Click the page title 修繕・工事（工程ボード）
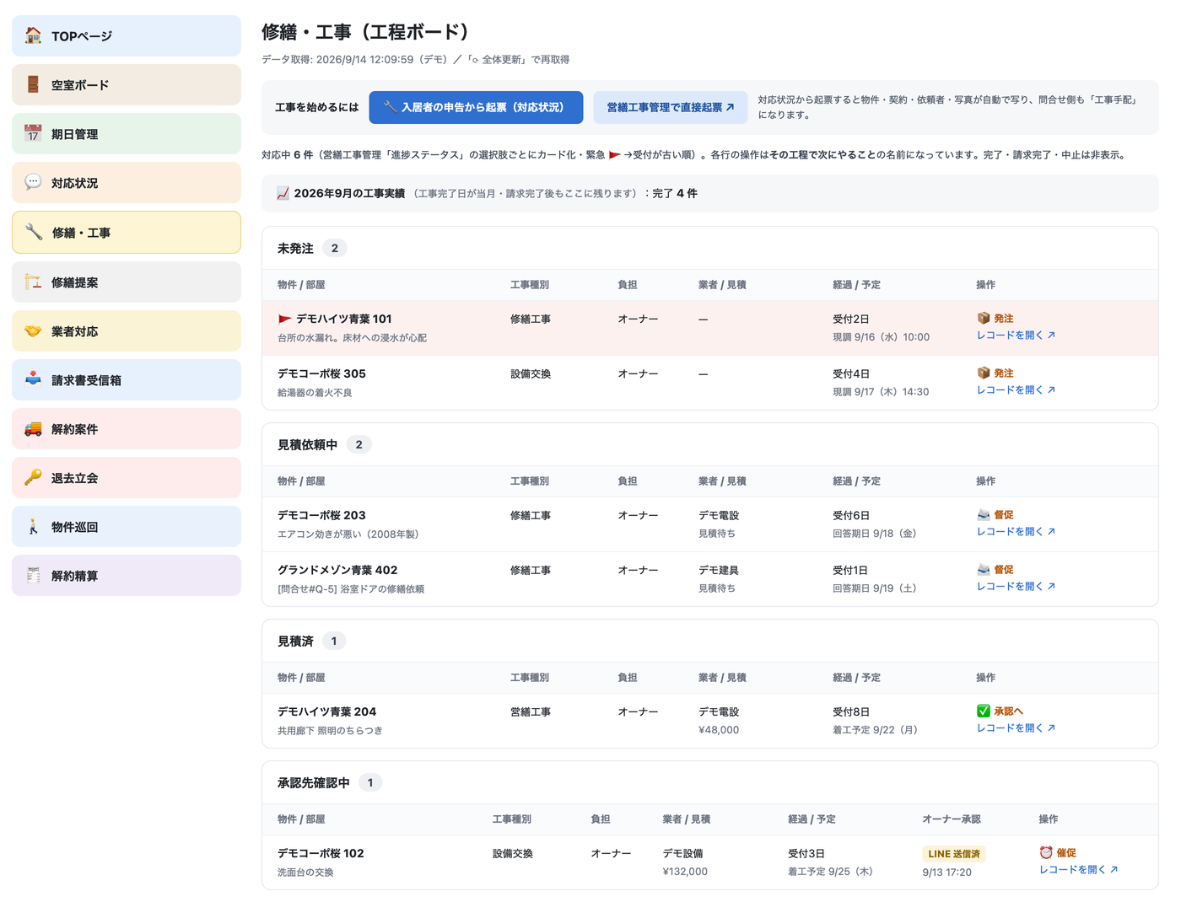This screenshot has width=1181, height=902. 365,32
